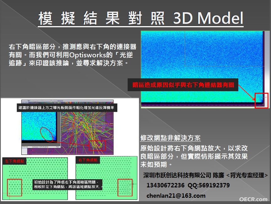Click the ray-trace diagram with colored rays
Image resolution: width=271 pixels, height=204 pixels.
pos(67,127)
